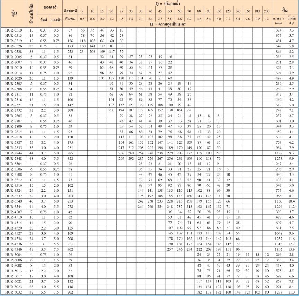Click pump length 1048 in HUR-4527 row
299x296 pixels.
pyautogui.click(x=279, y=233)
